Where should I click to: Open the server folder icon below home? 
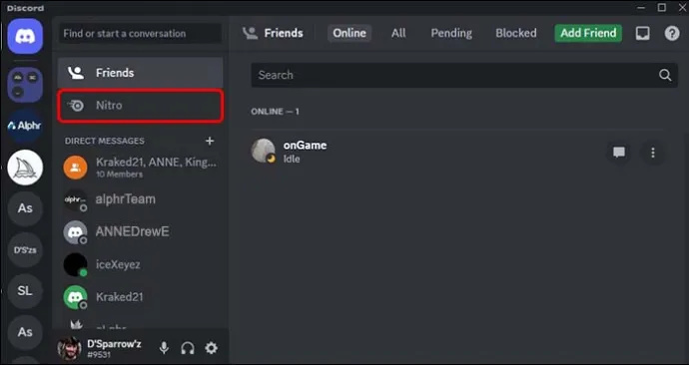tap(25, 84)
